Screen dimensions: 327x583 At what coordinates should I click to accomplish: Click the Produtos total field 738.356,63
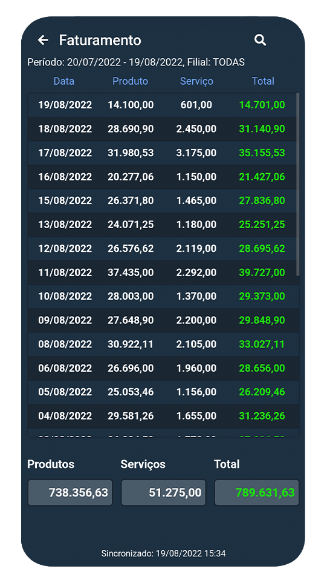(x=70, y=493)
